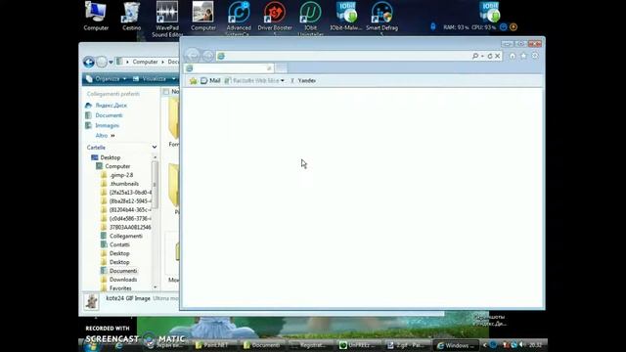Viewport: 626px width, 352px height.
Task: Add to favorites bar star icon
Action: tap(194, 81)
